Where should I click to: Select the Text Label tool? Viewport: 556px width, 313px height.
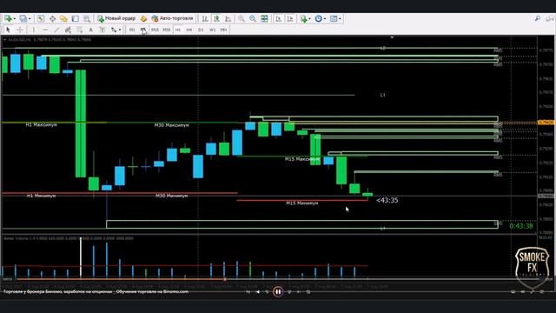[x=103, y=30]
